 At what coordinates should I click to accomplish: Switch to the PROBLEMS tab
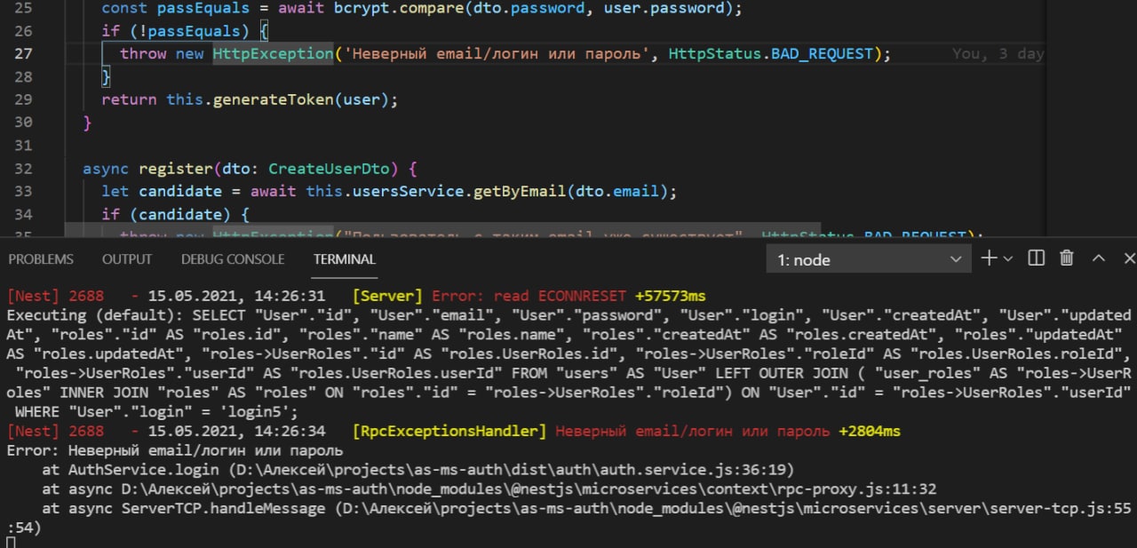(x=41, y=259)
